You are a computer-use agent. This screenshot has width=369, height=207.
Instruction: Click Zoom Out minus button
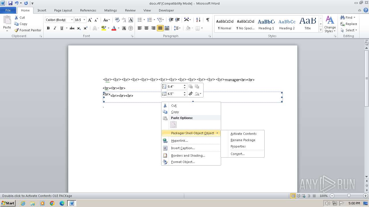tap(332, 196)
